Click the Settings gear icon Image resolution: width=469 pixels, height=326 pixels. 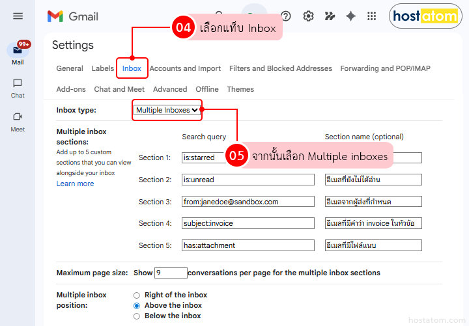pos(308,16)
